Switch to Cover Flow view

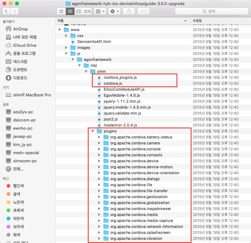[x=87, y=11]
